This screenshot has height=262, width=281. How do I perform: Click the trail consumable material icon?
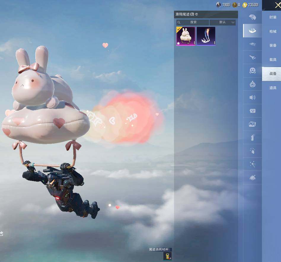167,256
